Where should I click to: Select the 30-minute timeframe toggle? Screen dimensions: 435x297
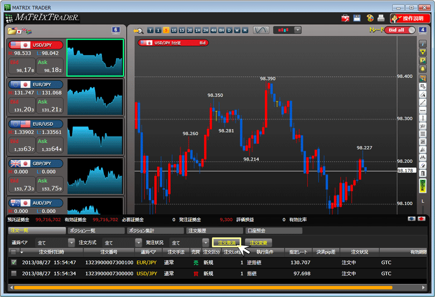[190, 30]
